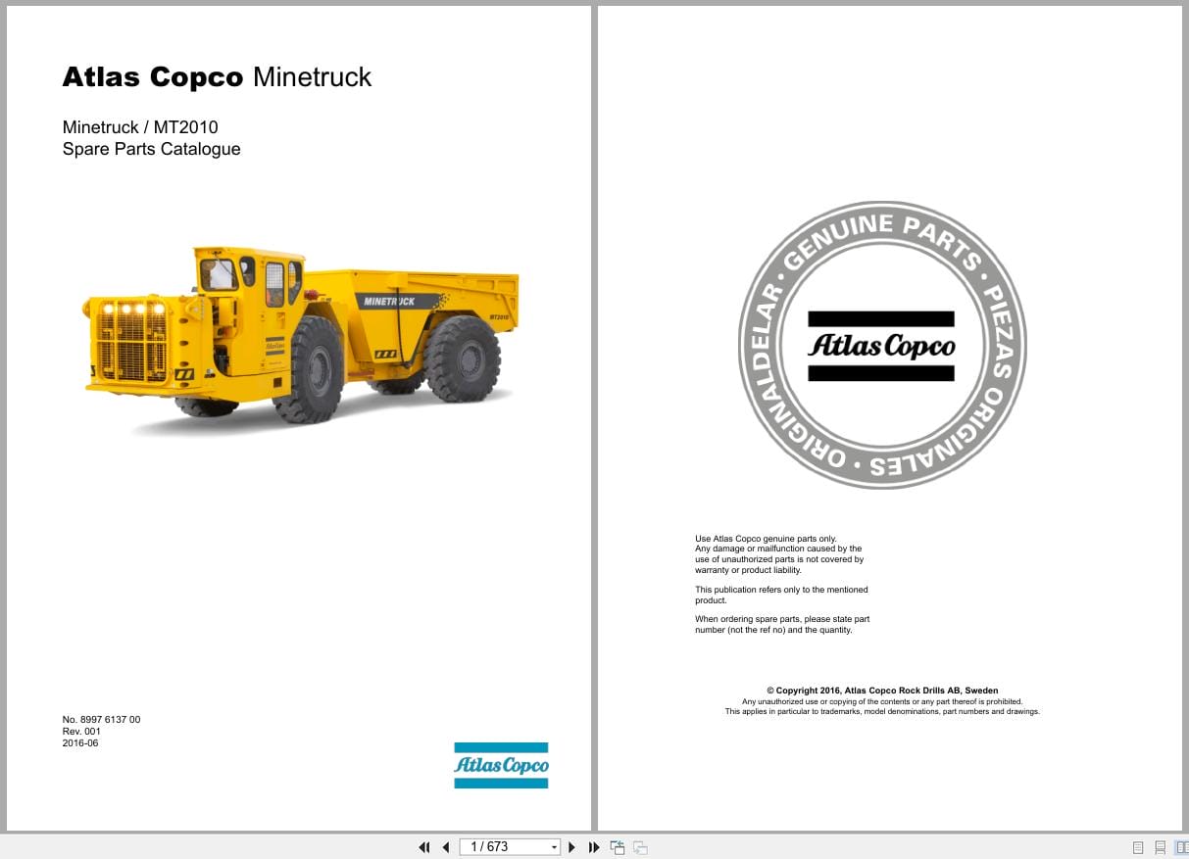Click the '© Copyright 2016, Atlas Copco Rock Drills AB' line
The width and height of the screenshot is (1189, 859).
pos(882,691)
